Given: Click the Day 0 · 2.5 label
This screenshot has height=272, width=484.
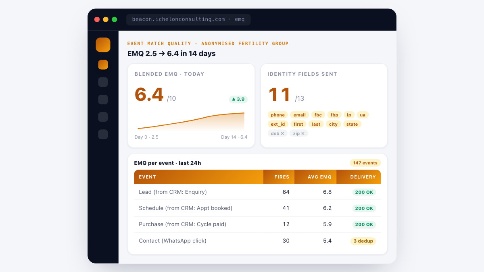Looking at the screenshot, I should [x=146, y=137].
